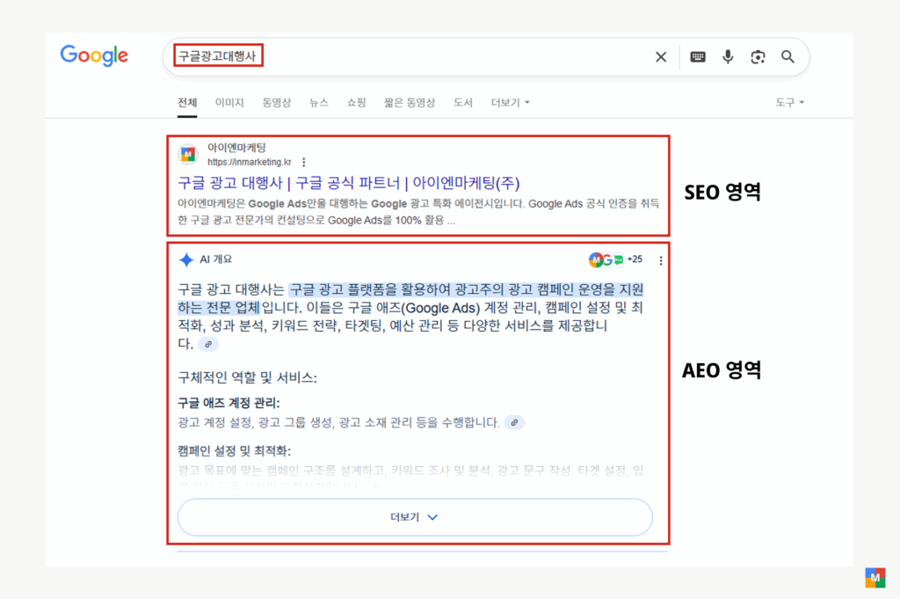Screen dimensions: 900x599
Task: Open the on-screen keyboard icon
Action: 697,57
